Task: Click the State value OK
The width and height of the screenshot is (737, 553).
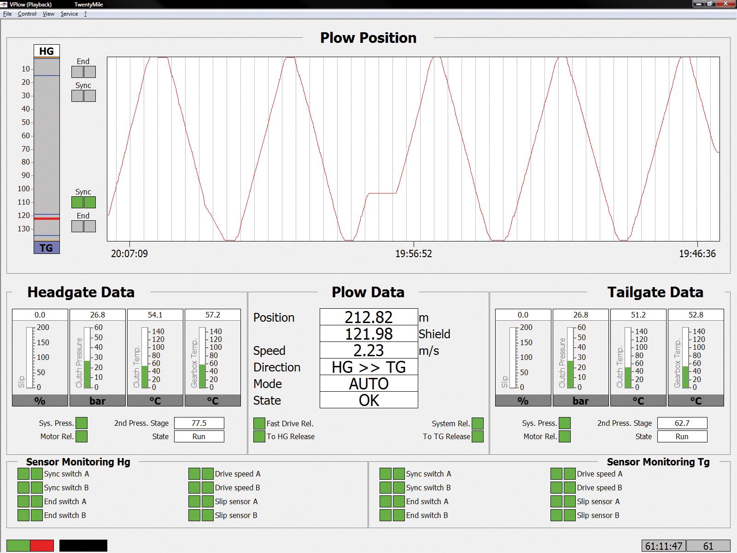Action: coord(369,400)
